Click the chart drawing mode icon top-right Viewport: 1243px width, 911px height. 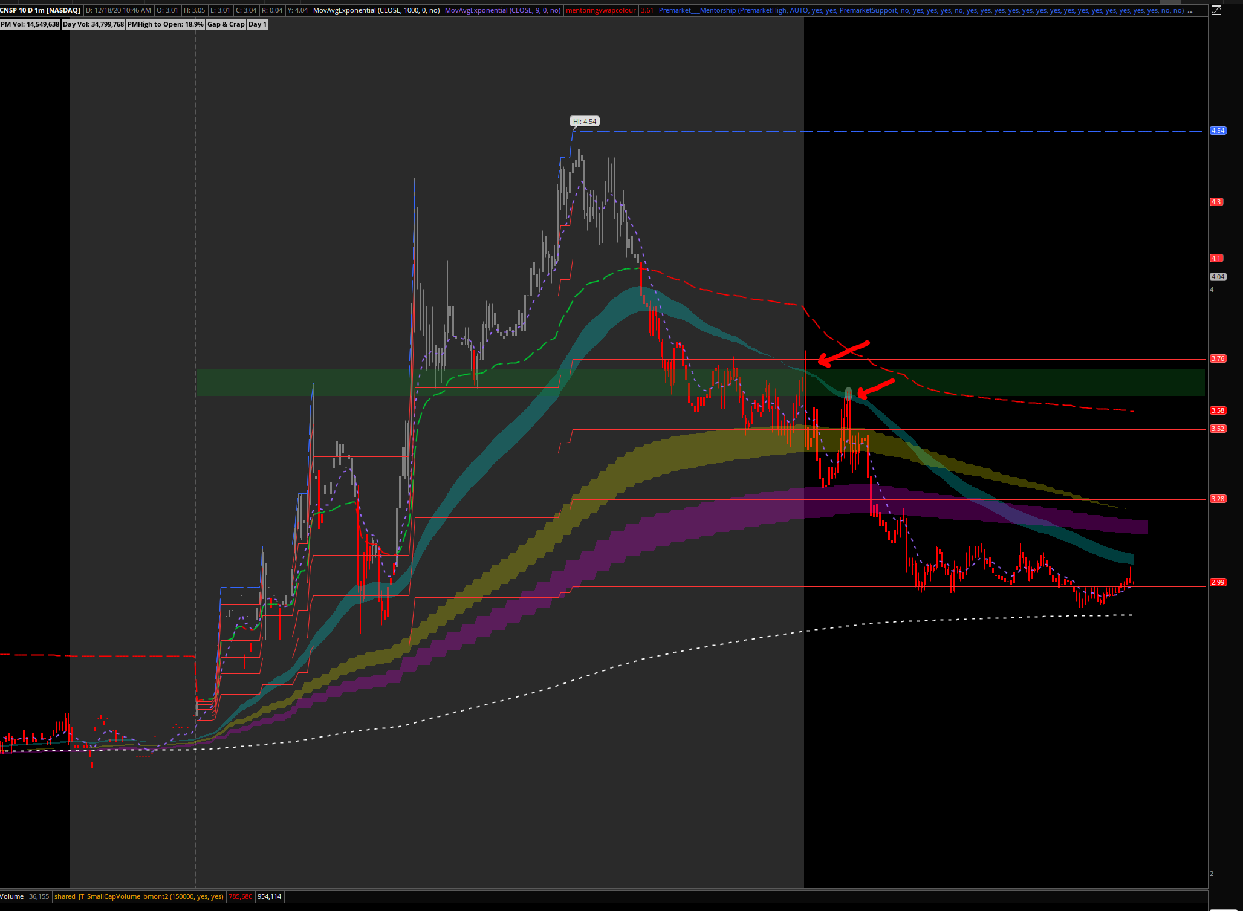(x=1216, y=10)
